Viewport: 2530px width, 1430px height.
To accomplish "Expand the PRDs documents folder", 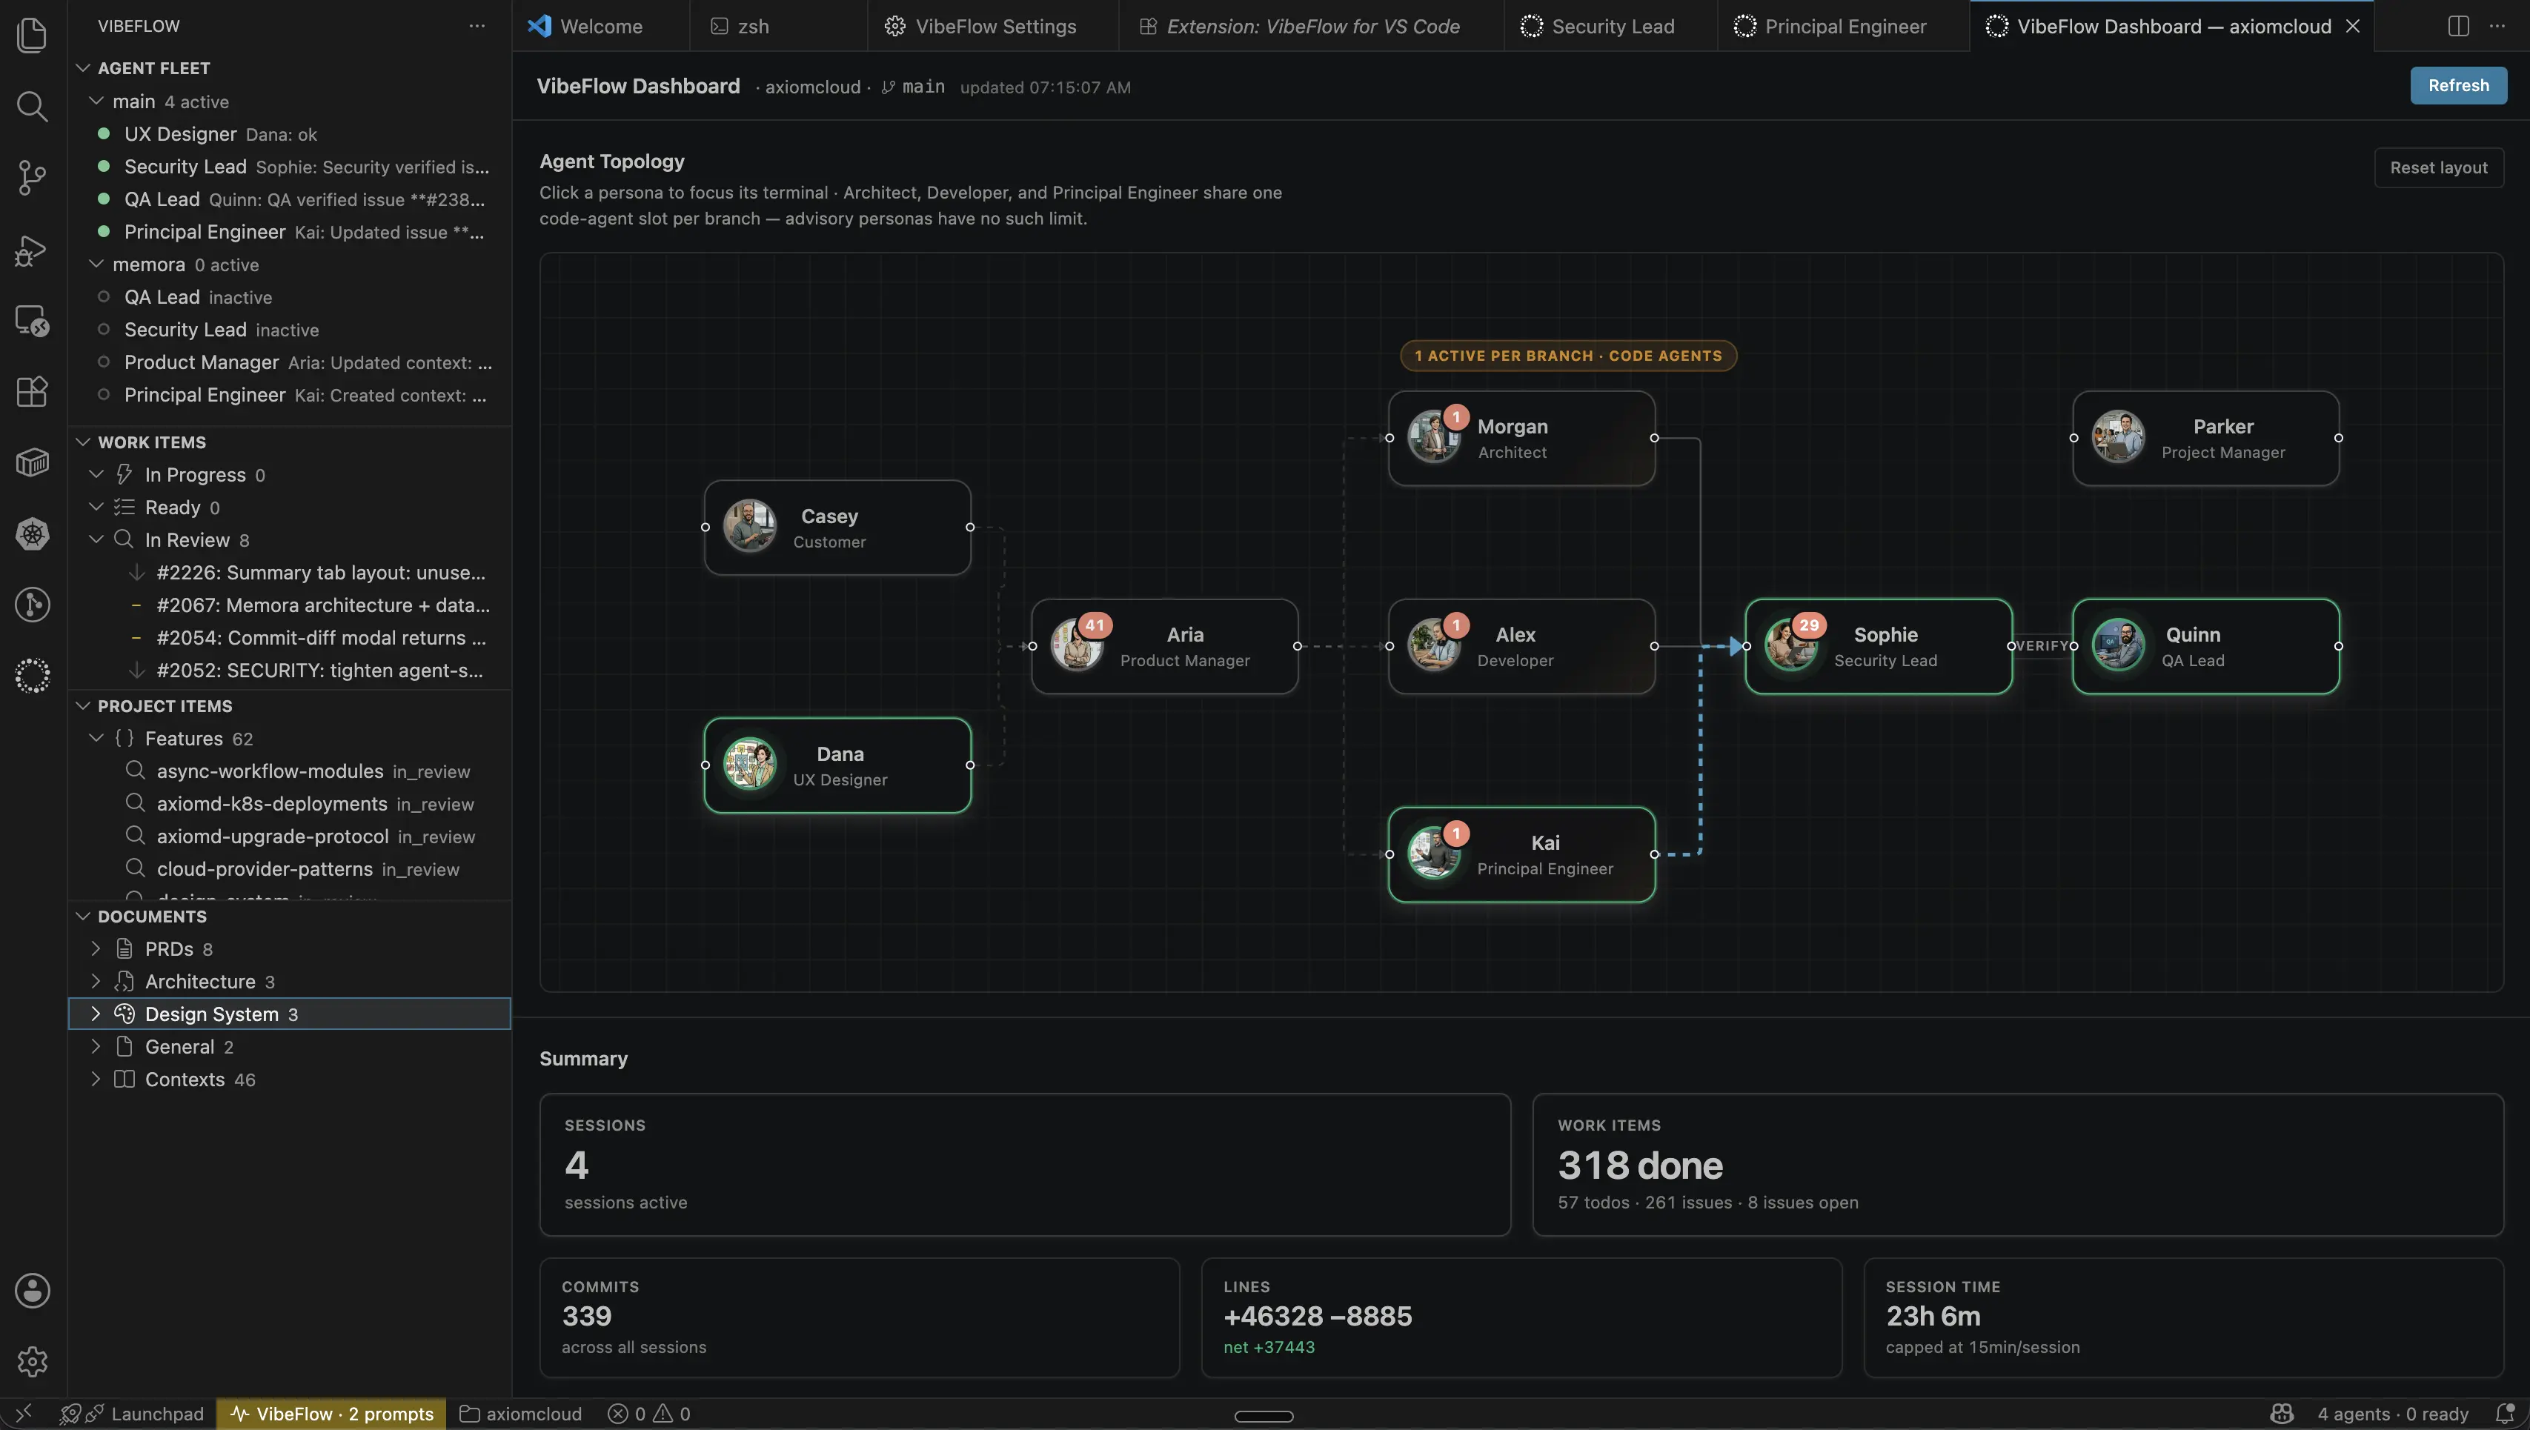I will [x=96, y=948].
